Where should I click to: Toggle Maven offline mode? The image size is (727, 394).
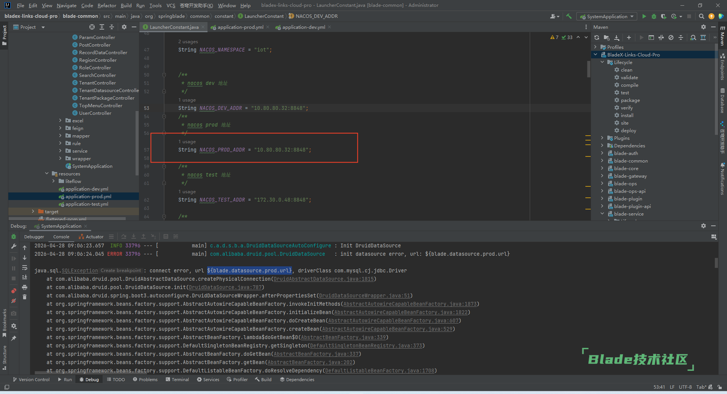661,38
